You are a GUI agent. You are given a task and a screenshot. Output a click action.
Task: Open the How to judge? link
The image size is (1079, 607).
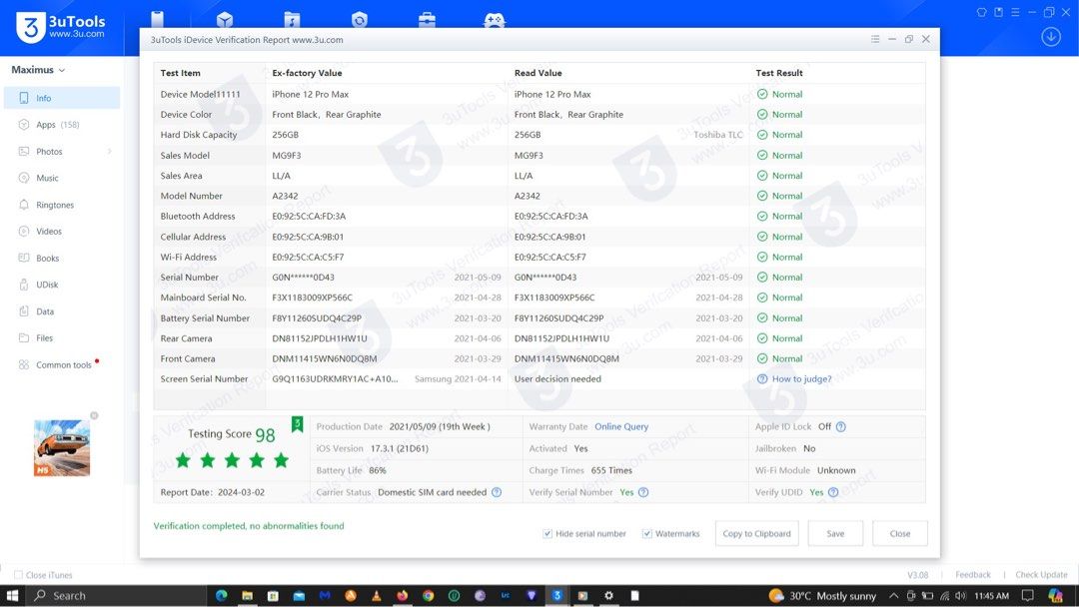click(801, 378)
